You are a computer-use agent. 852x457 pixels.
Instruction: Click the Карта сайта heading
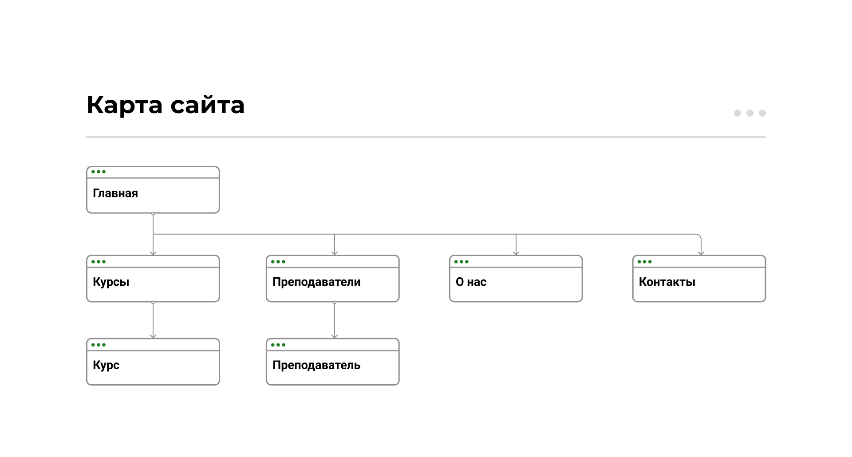point(166,105)
